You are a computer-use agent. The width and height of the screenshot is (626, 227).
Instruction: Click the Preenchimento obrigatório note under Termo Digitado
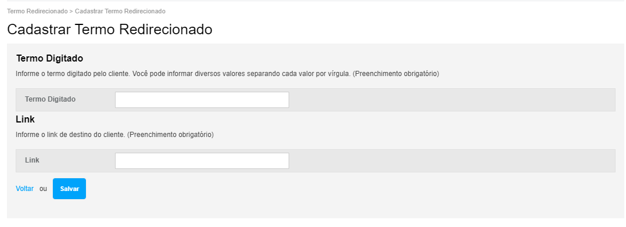click(x=396, y=74)
